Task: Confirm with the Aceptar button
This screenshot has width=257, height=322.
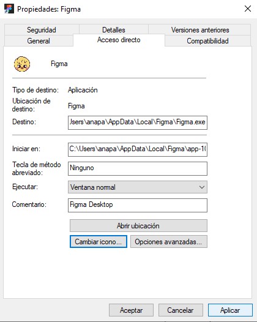Action: pos(131,310)
